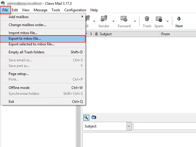The image size is (196, 147).
Task: Open the Tools menu
Action: click(56, 10)
